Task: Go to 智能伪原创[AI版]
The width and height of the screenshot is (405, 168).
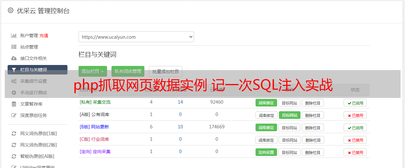Action: pyautogui.click(x=37, y=156)
